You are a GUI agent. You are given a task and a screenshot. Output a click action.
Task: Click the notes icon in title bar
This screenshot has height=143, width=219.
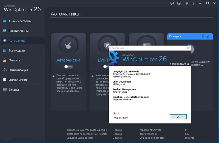point(179,3)
